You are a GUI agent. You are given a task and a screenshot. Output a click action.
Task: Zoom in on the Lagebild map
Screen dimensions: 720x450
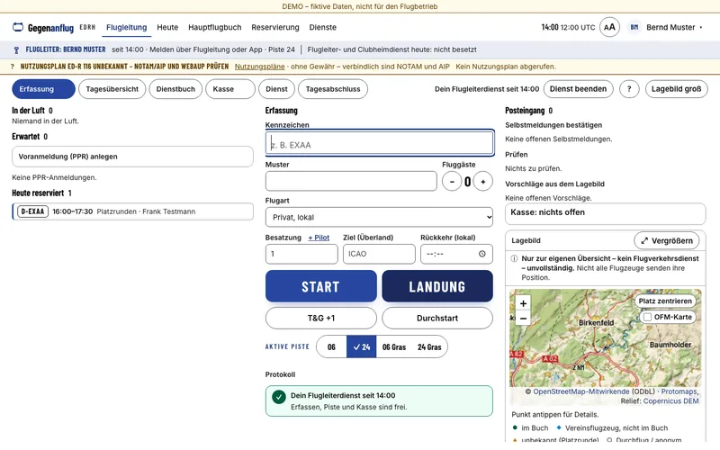tap(523, 303)
